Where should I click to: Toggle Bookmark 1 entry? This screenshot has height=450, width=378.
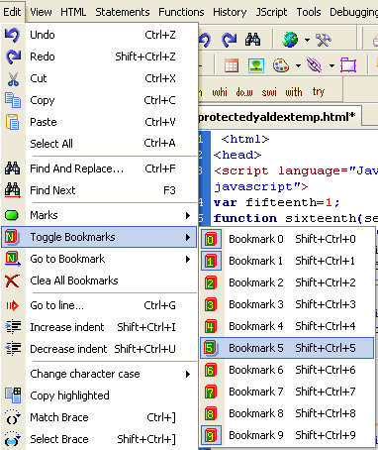pos(287,261)
